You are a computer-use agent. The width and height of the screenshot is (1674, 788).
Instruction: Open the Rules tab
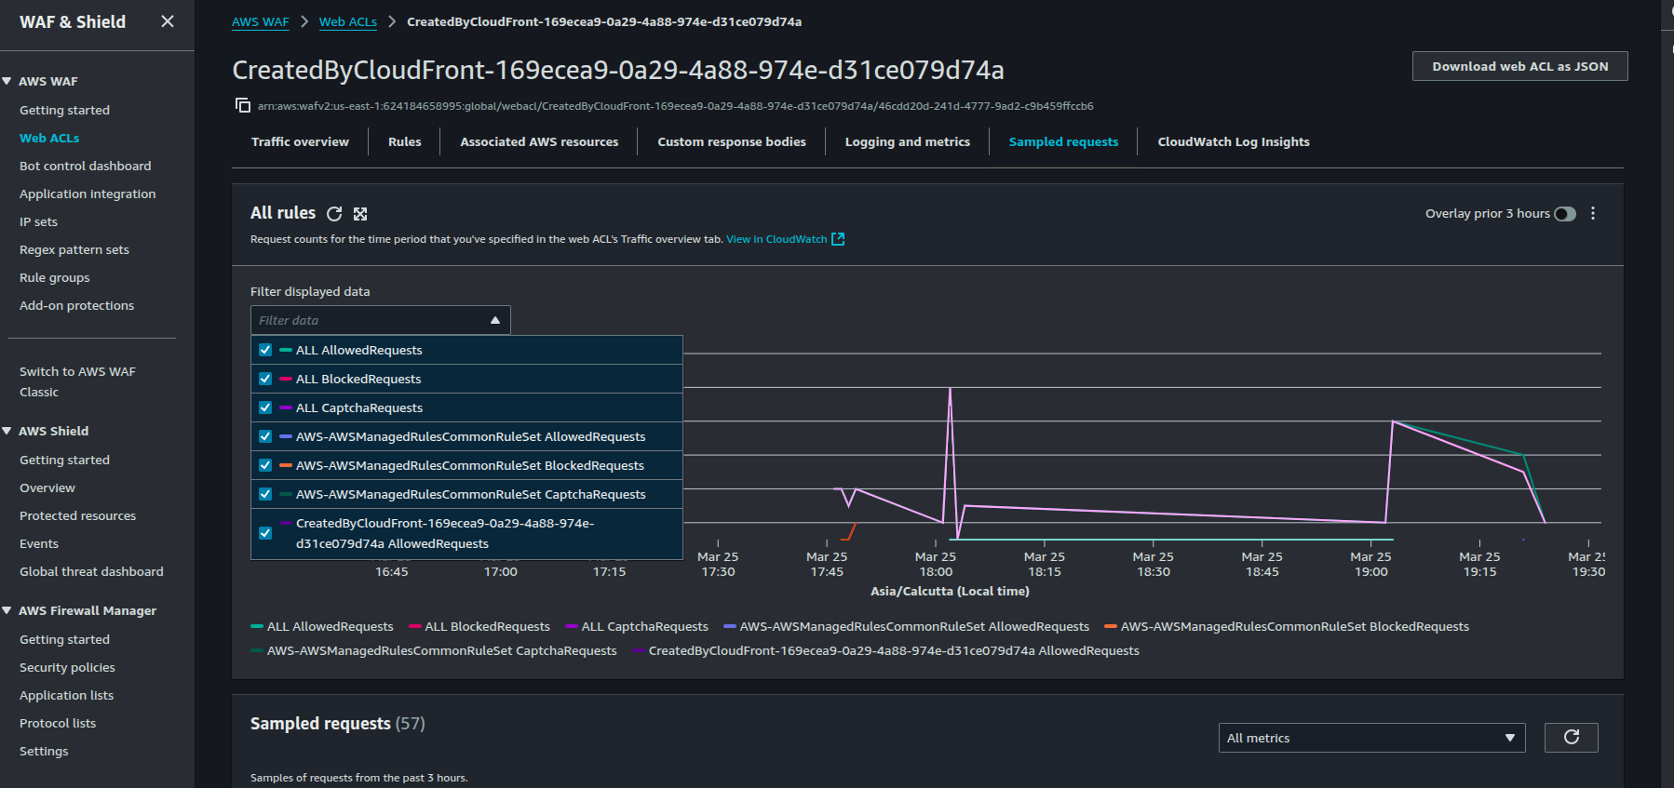[x=404, y=141]
